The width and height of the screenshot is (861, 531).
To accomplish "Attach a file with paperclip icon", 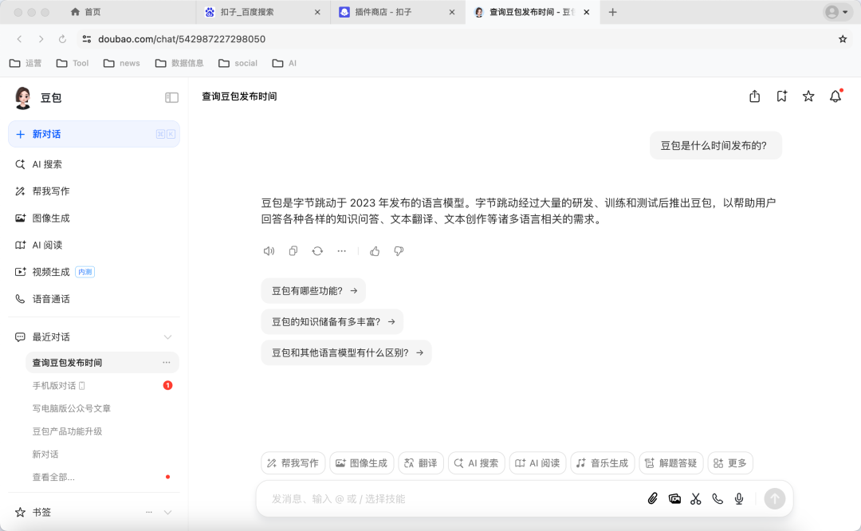I will point(654,498).
